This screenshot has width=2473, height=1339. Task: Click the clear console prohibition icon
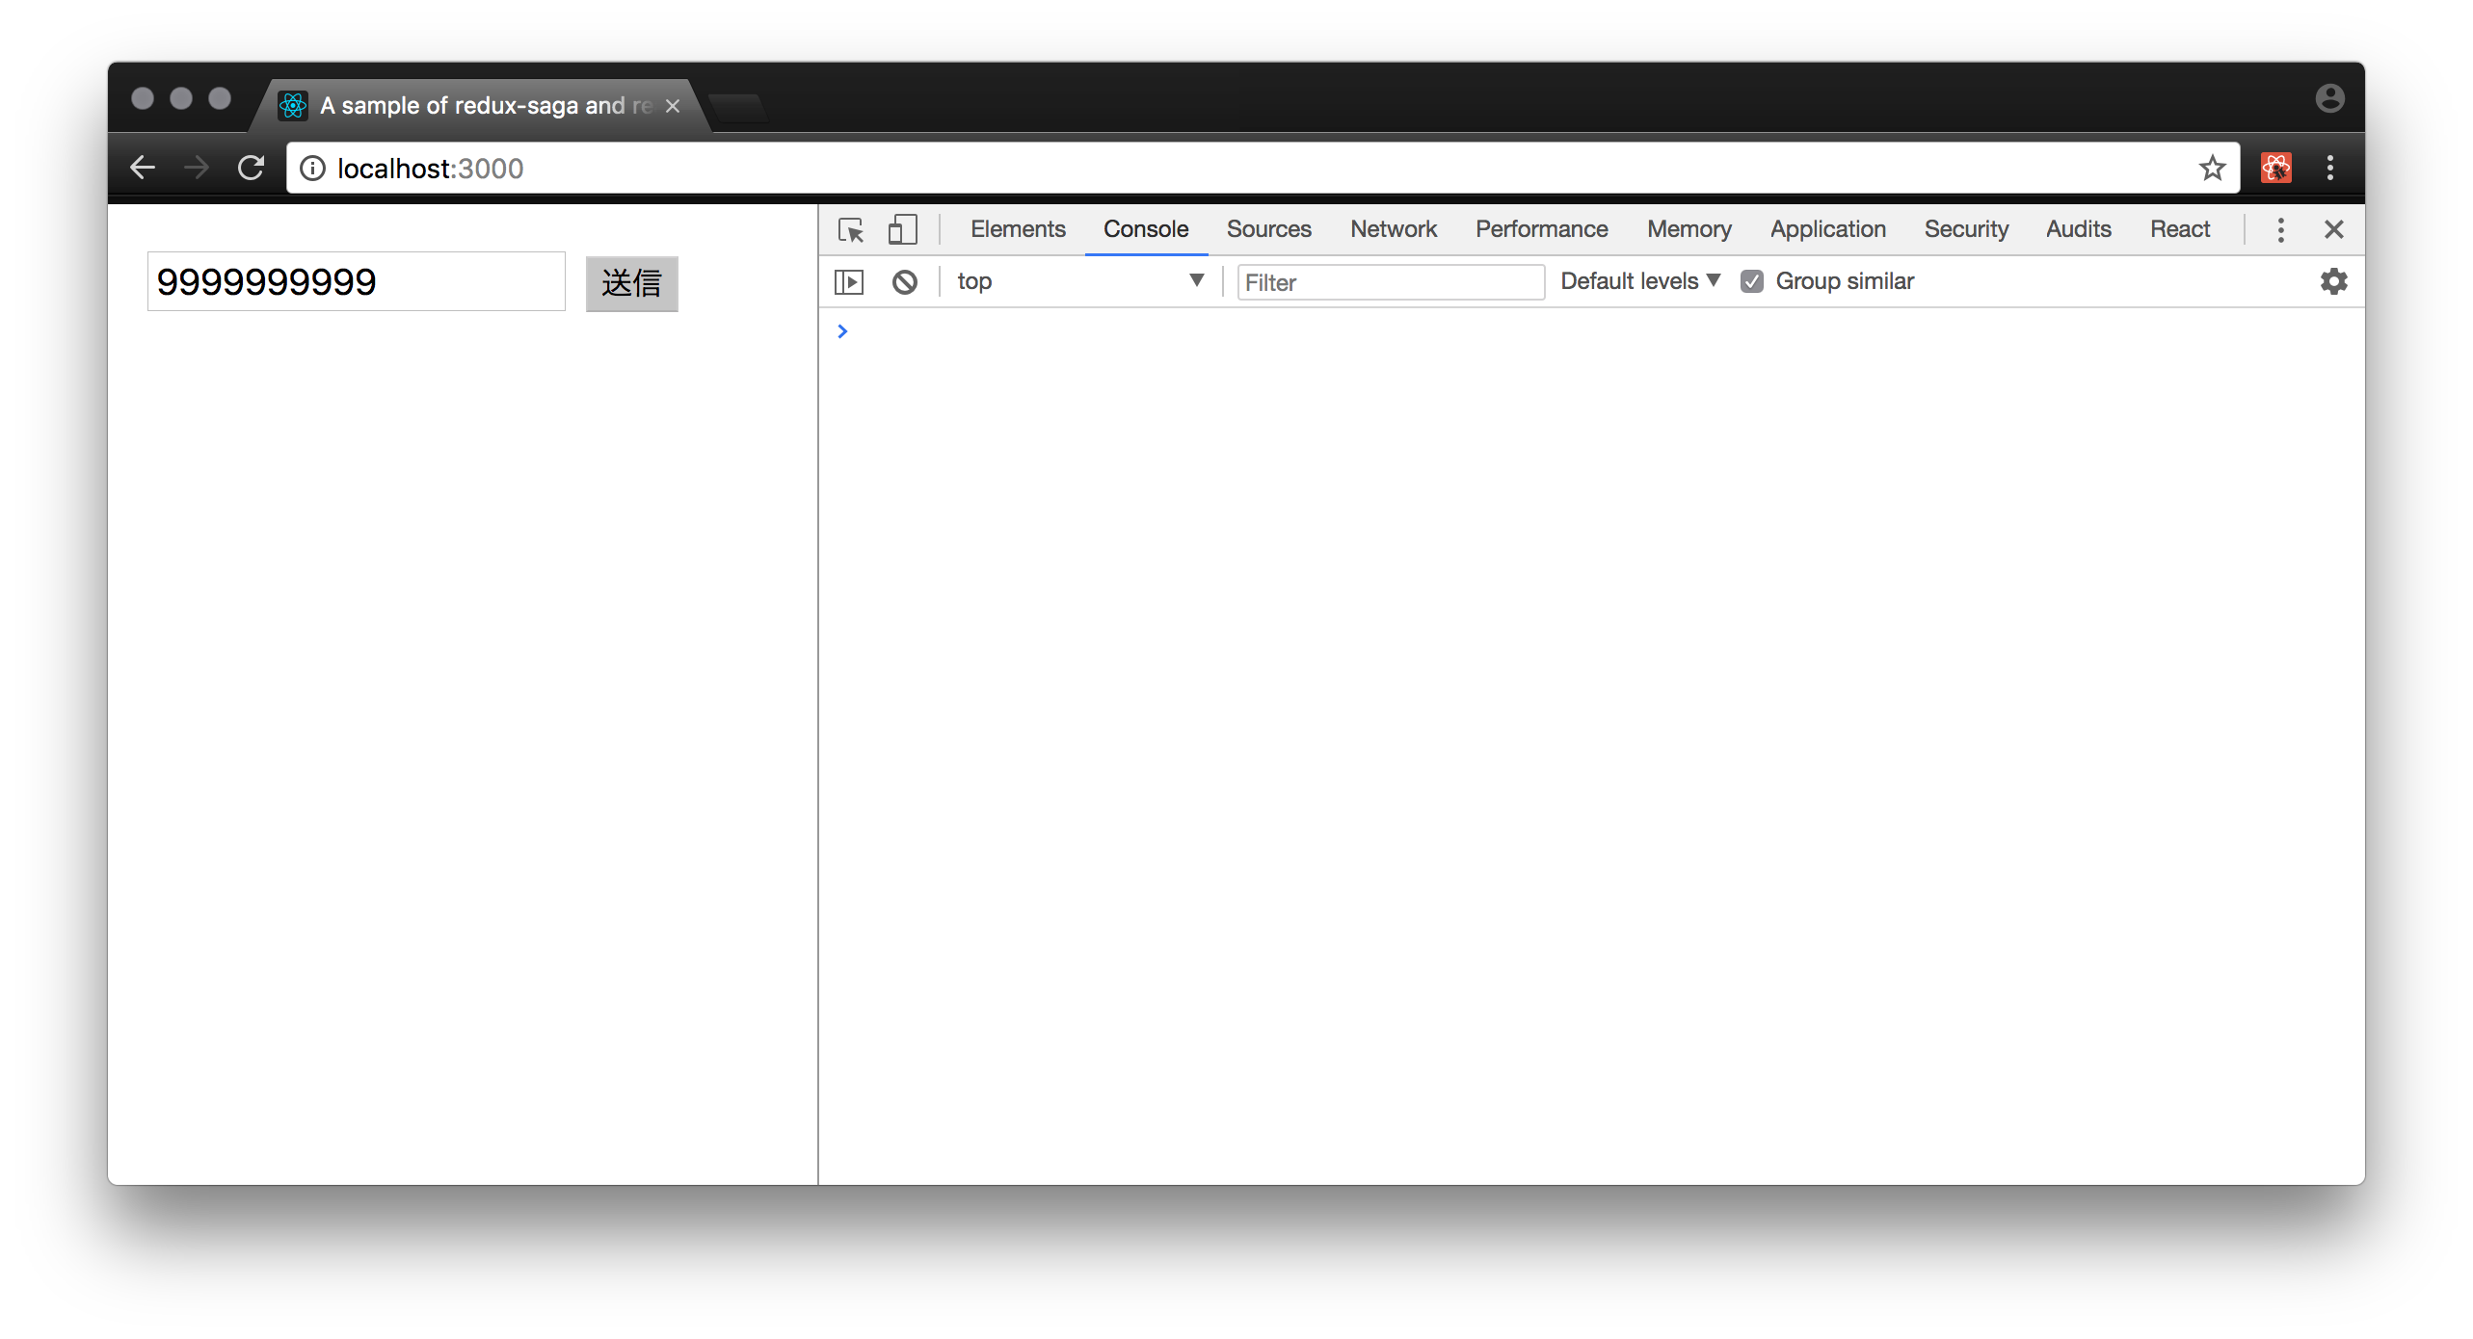[x=904, y=280]
